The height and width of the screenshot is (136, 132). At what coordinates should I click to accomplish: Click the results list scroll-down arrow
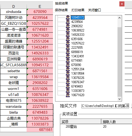coord(119,99)
